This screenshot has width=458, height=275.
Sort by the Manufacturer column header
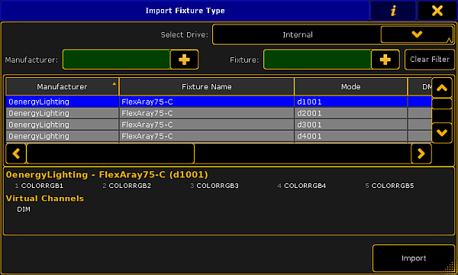[x=62, y=87]
